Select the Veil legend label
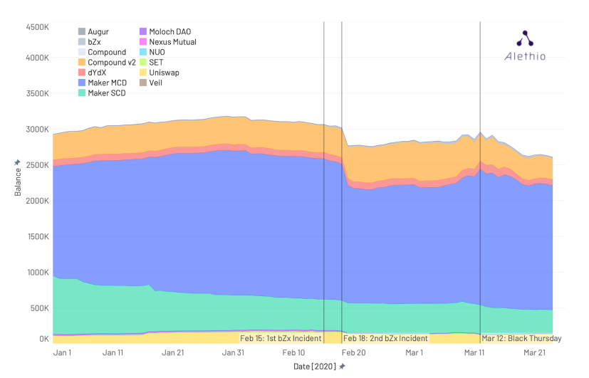The height and width of the screenshot is (378, 589). (x=155, y=83)
